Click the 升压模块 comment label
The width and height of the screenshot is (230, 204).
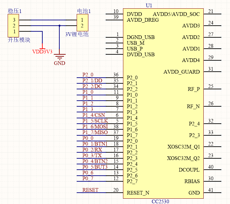coord(19,40)
